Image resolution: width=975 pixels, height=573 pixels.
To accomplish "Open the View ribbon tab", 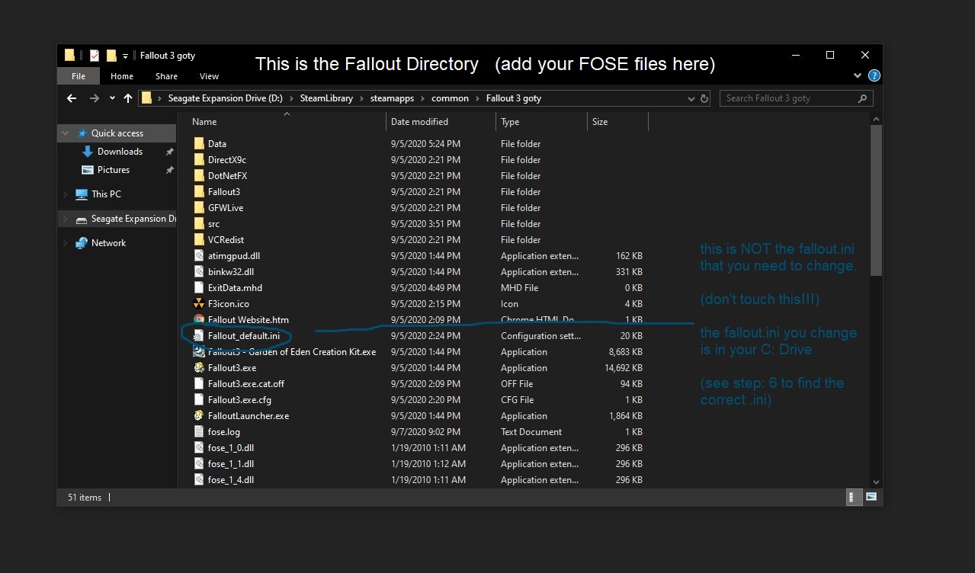I will (209, 76).
